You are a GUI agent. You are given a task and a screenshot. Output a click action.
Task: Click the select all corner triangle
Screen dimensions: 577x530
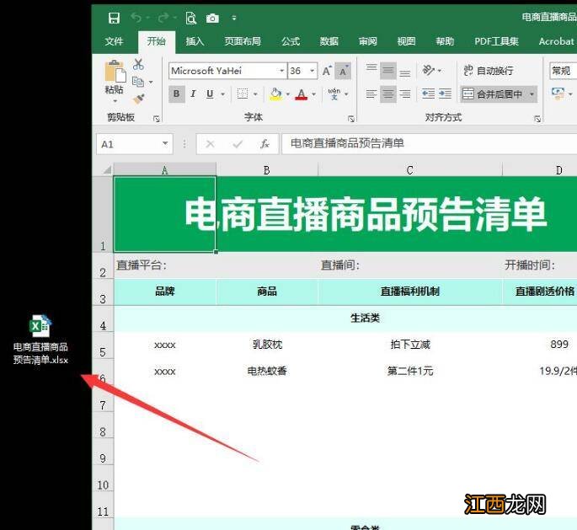tap(107, 169)
